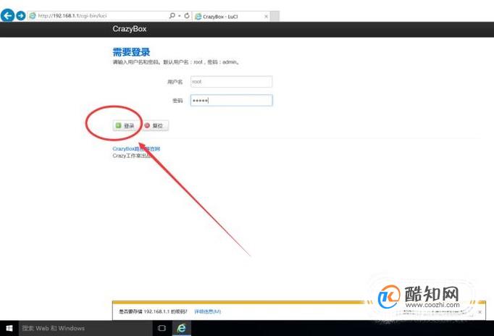Click the address bar showing 192.168.1.1

point(98,15)
